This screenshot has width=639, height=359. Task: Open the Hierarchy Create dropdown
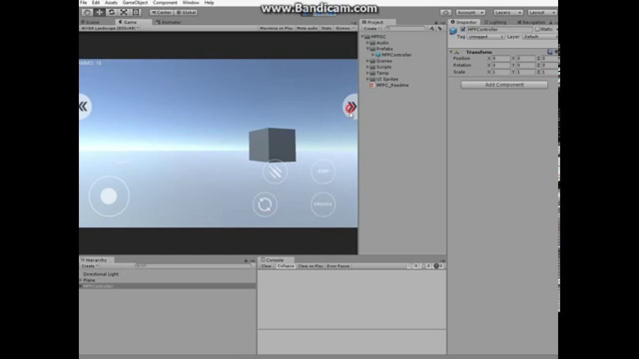[x=89, y=266]
